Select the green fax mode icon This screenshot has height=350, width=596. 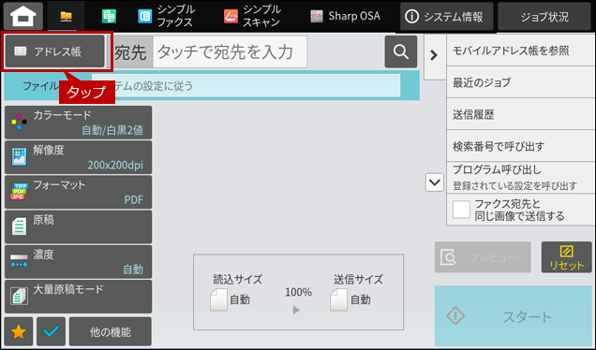point(109,16)
